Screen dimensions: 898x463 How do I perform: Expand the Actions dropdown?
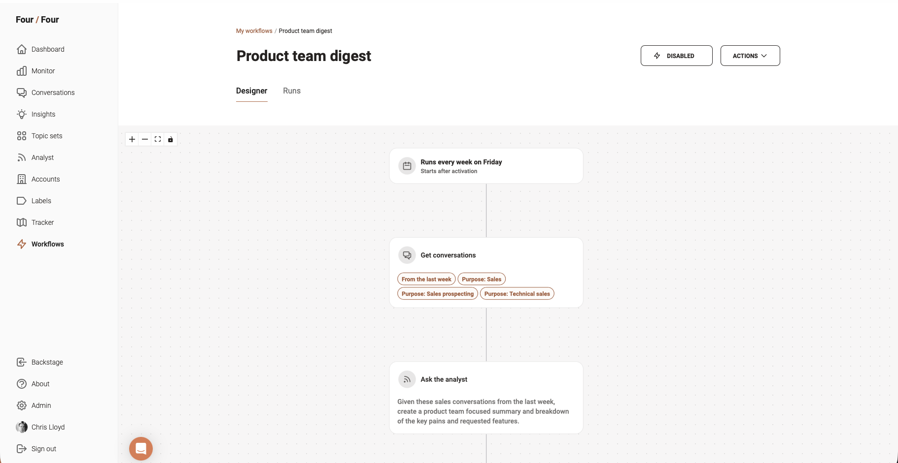tap(750, 56)
